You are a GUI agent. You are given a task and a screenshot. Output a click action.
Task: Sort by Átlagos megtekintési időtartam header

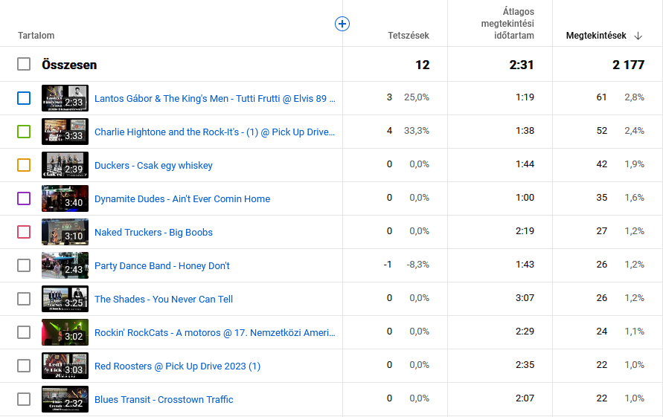click(x=507, y=24)
